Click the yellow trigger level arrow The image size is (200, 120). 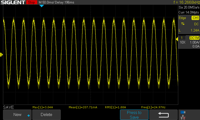177,39
